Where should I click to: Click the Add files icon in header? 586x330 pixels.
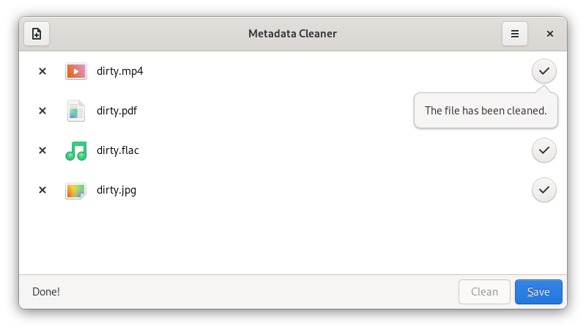(x=37, y=34)
